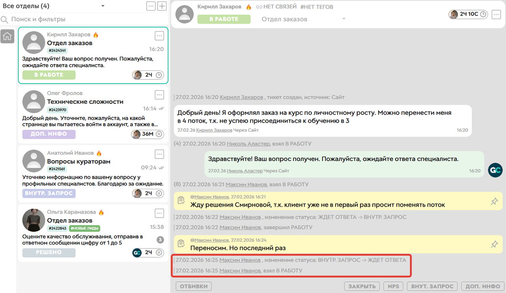Click В РАБОТЕ status on Кирилл Захаров card
Viewport: 506px width, 293px height.
click(x=49, y=75)
